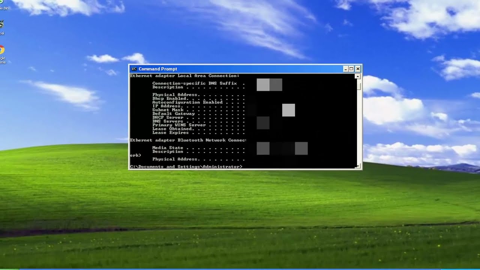Click the "Subnet Mask" line

[x=198, y=110]
